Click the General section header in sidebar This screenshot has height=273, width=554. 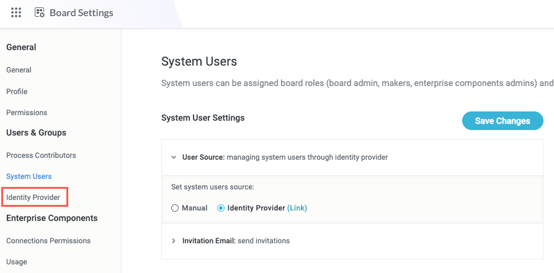click(x=21, y=47)
